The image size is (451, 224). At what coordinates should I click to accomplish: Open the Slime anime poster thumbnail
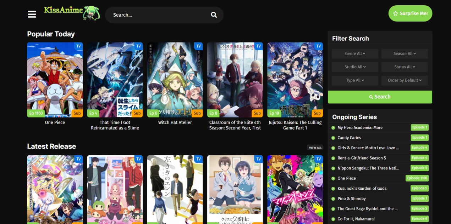[115, 80]
